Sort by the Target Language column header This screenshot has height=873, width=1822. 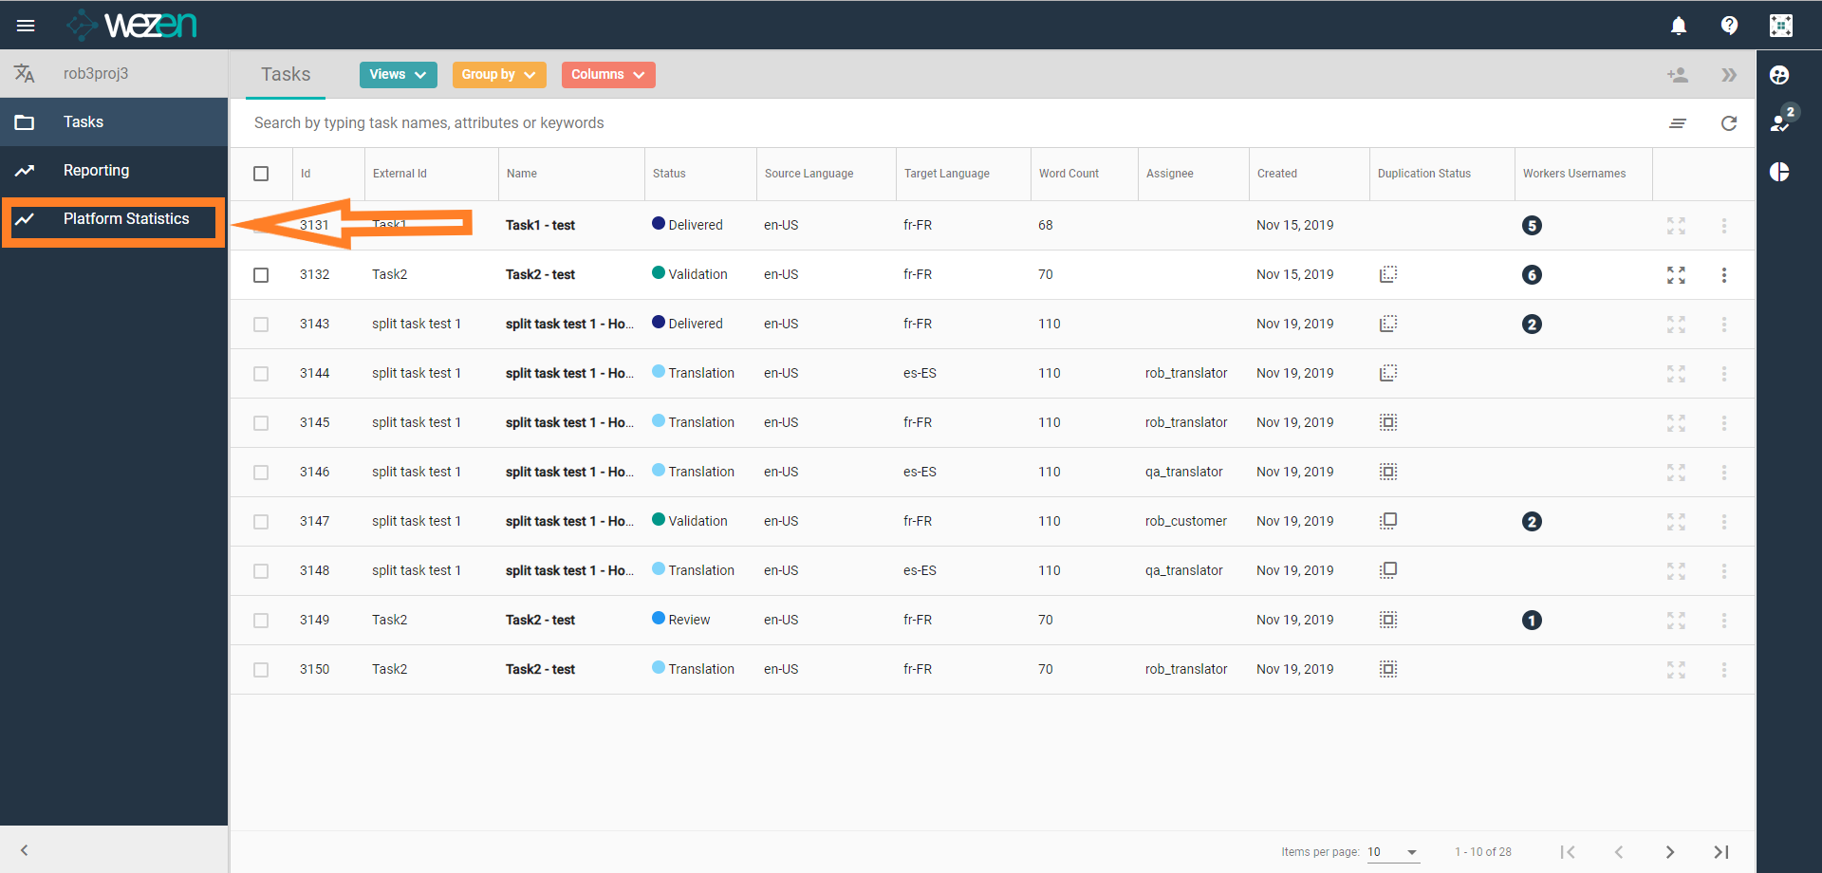coord(946,174)
